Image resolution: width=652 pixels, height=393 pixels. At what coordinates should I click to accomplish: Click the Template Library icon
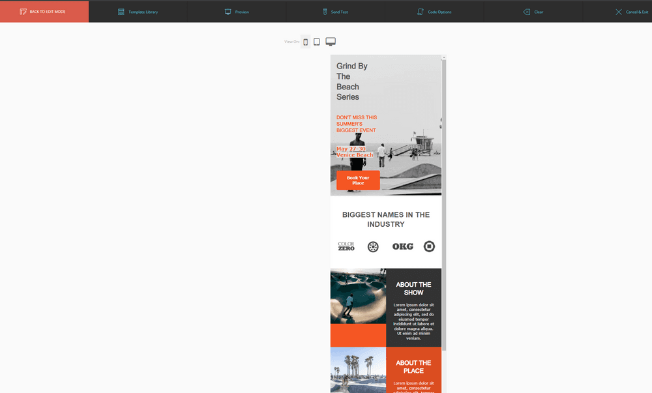click(121, 12)
